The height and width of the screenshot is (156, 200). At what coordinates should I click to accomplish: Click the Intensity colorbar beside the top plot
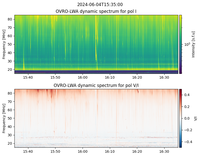tap(181, 44)
